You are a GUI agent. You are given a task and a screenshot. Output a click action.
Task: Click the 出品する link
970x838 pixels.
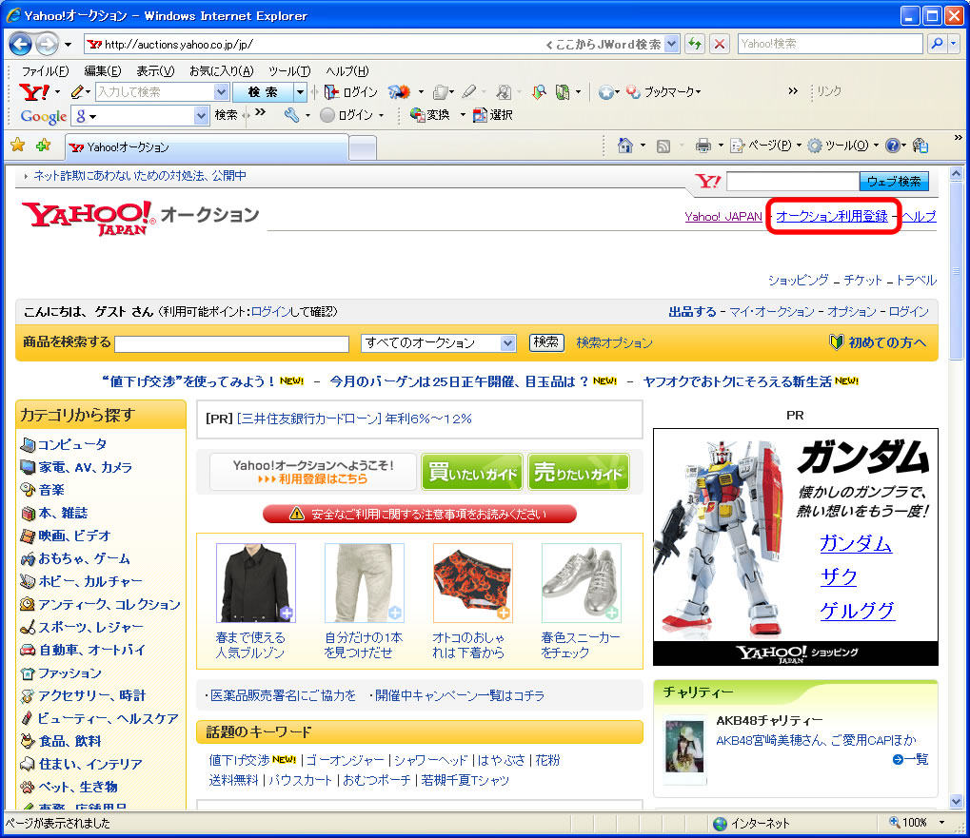(692, 311)
